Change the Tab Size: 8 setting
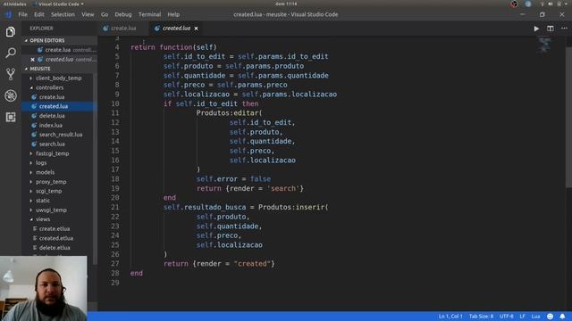 (x=481, y=317)
